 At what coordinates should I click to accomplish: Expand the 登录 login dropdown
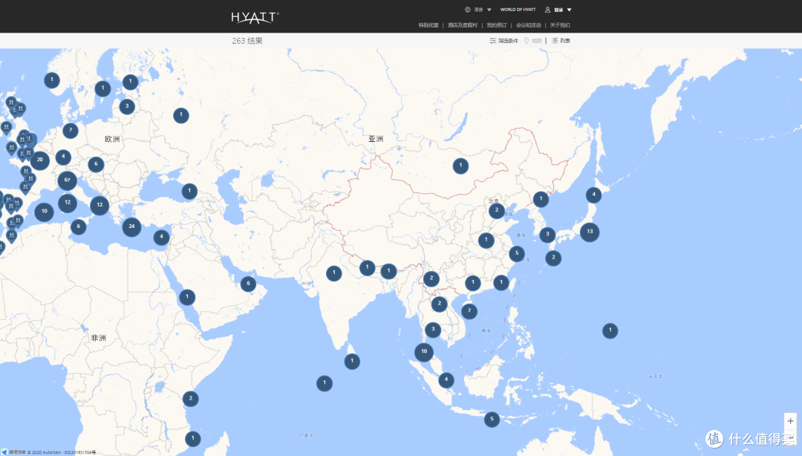pos(558,10)
